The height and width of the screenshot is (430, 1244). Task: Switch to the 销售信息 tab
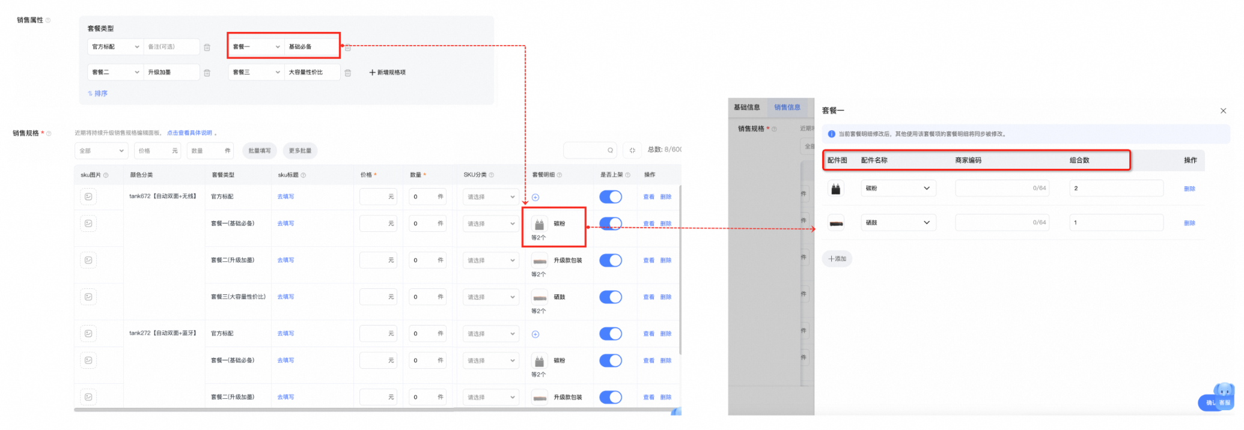click(787, 107)
